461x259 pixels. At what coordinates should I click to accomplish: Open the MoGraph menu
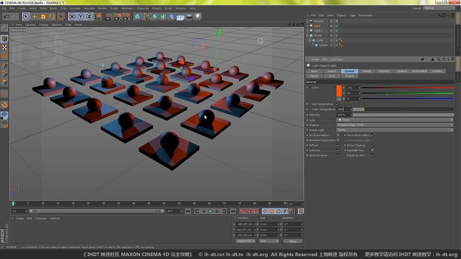(127, 8)
